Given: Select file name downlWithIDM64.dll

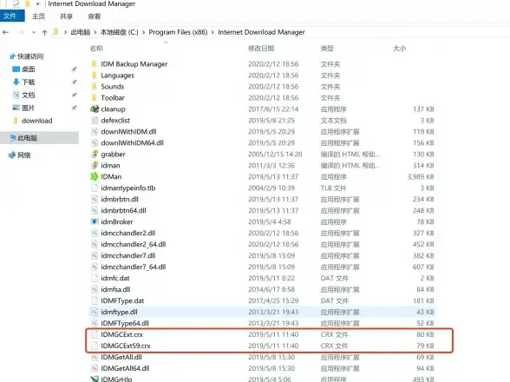Looking at the screenshot, I should [132, 143].
